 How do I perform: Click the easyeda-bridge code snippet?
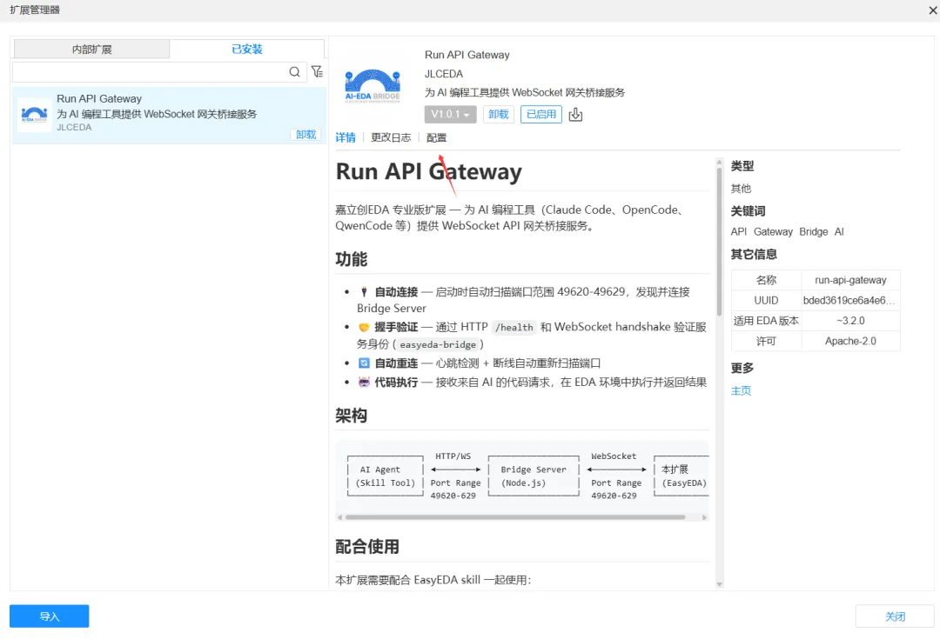438,344
